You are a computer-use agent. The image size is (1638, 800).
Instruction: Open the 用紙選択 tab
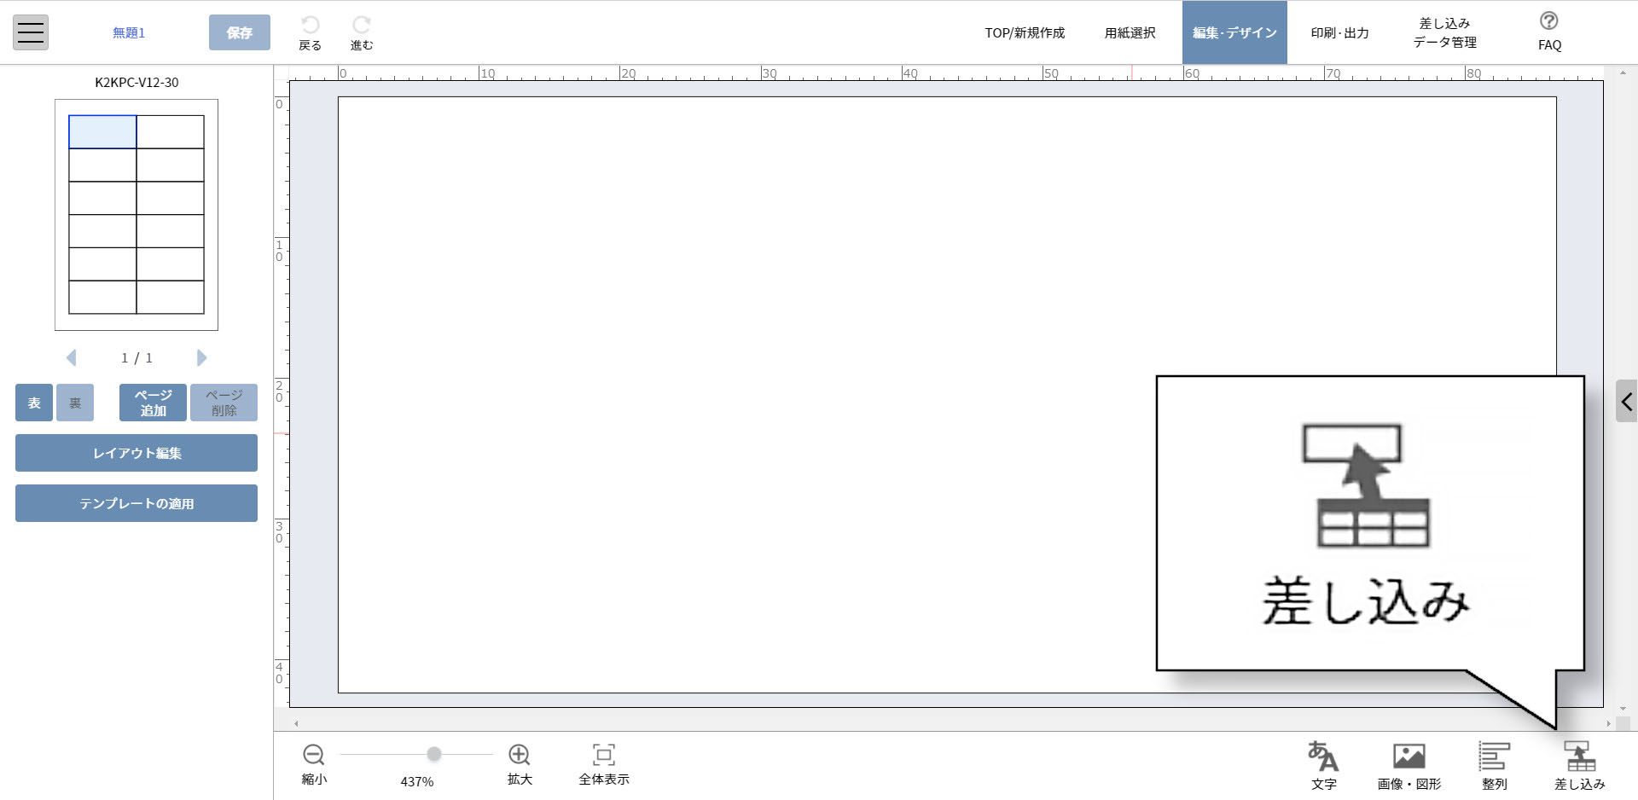1130,32
